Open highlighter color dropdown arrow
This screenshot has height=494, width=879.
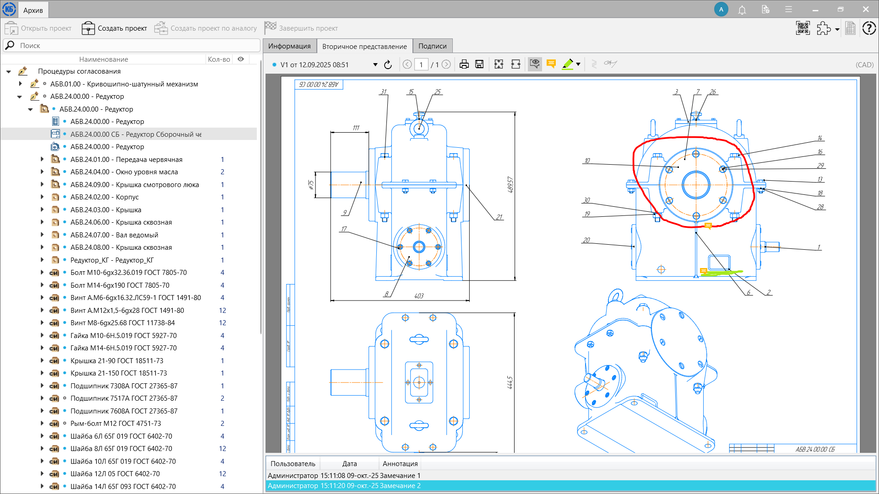point(578,64)
